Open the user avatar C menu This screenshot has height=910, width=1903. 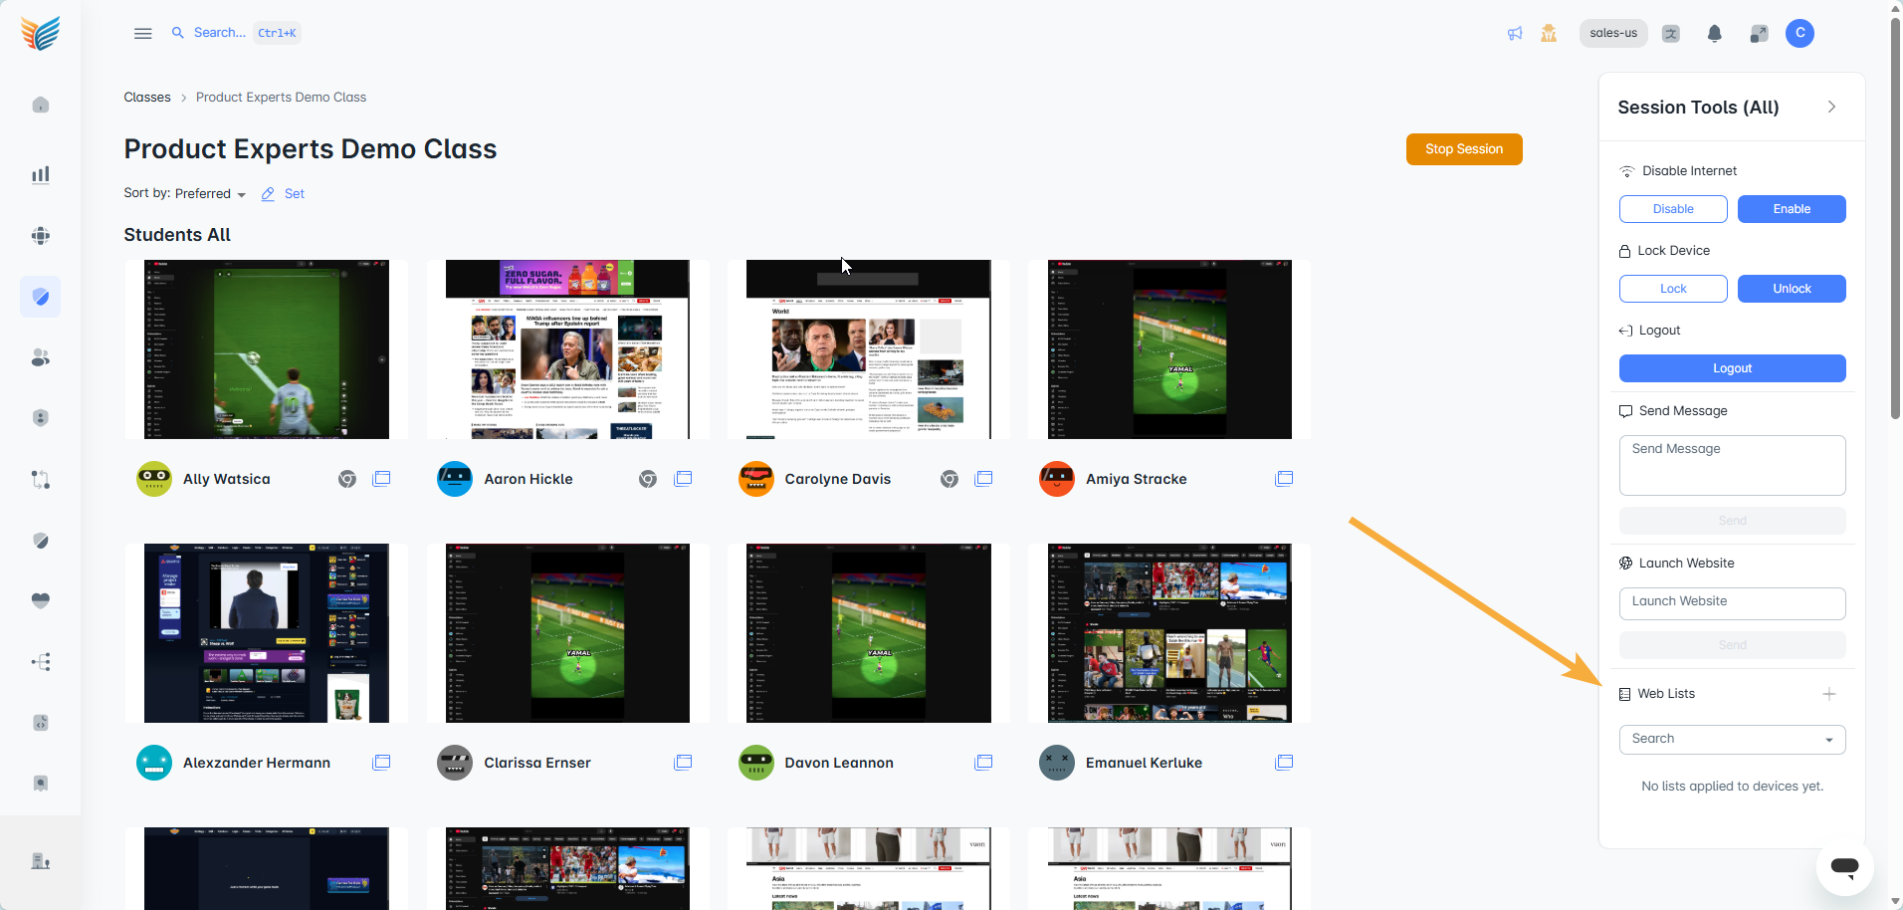(x=1799, y=33)
